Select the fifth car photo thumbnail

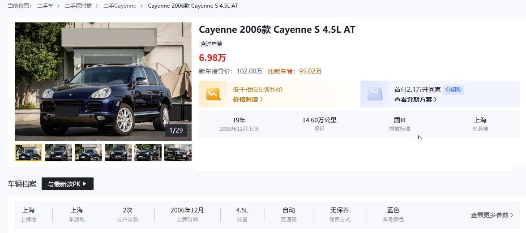point(148,152)
